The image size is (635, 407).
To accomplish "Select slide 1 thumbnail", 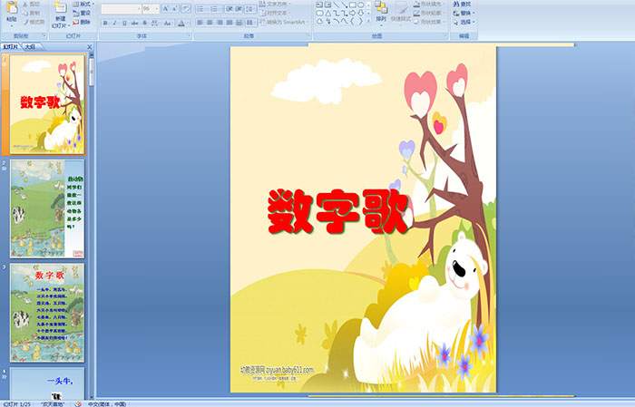I will pyautogui.click(x=47, y=104).
